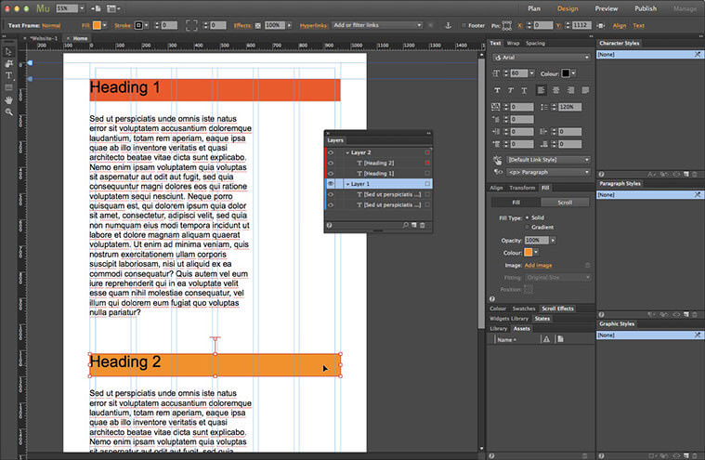Select the Zoom tool
The image size is (705, 460).
tap(8, 112)
